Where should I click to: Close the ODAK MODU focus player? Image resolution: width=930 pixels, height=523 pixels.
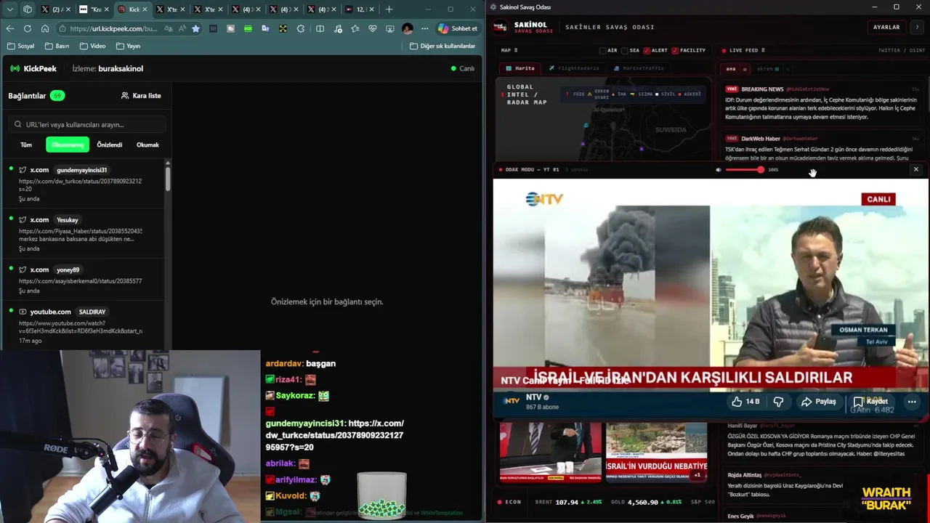[x=915, y=169]
